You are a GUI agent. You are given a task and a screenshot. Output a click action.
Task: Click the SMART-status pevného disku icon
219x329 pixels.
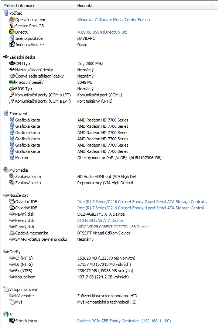pos(12,239)
